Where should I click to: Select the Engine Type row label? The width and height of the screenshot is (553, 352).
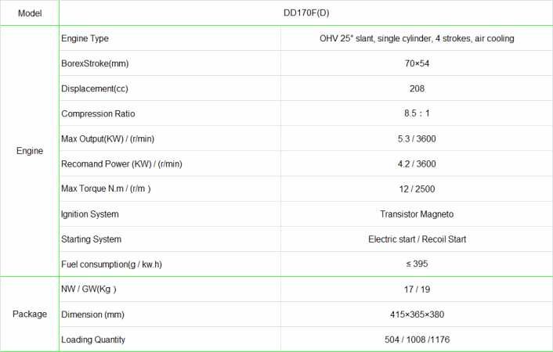pos(85,38)
